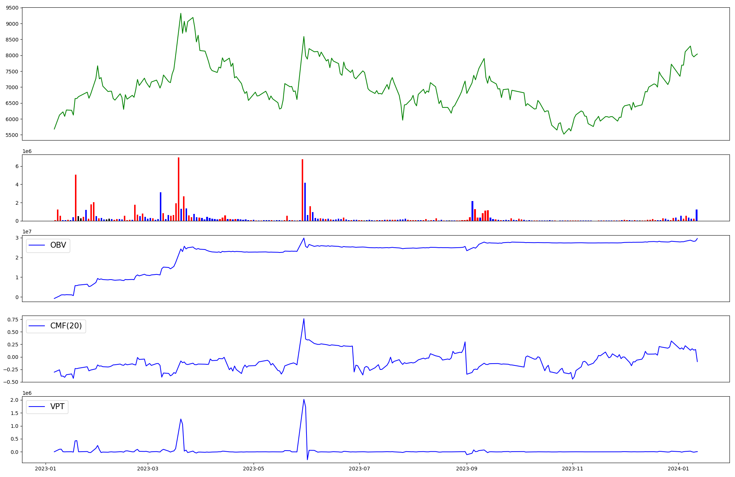Click the tallest red volume bar in March
The width and height of the screenshot is (735, 477).
(x=179, y=189)
